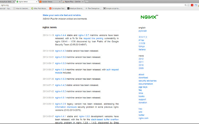Open the nginx-1.5.1 release link
Image resolution: width=199 pixels, height=124 pixels.
tap(60, 98)
